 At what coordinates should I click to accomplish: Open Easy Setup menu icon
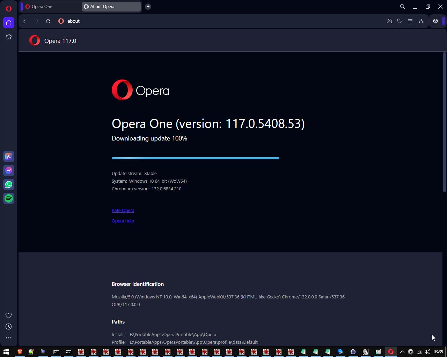[410, 21]
